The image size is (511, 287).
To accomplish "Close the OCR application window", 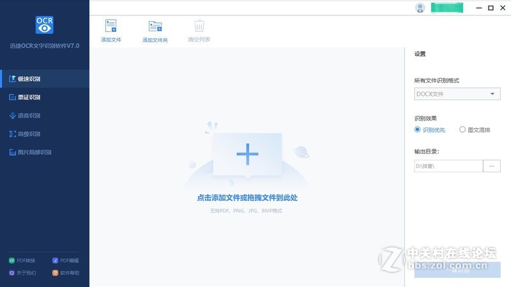I will [x=503, y=8].
